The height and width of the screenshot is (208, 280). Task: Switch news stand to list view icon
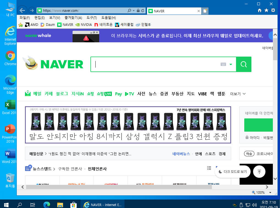point(209,168)
